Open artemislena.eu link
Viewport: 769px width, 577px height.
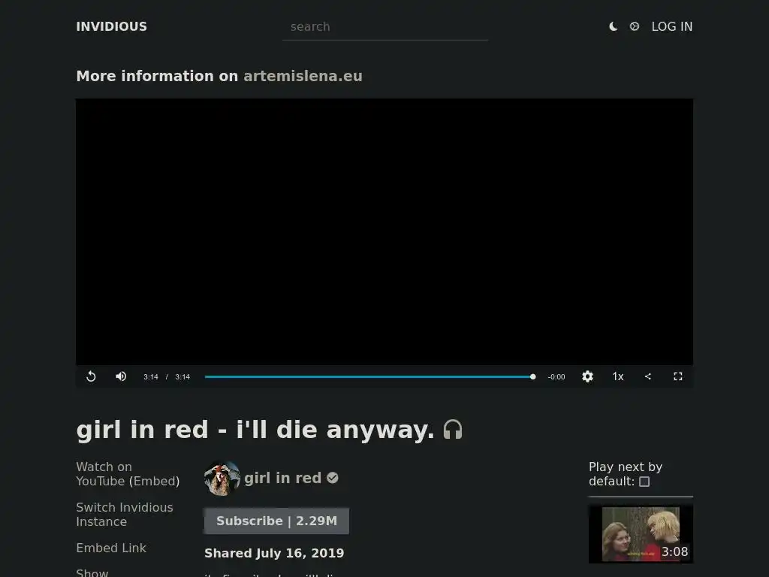tap(303, 76)
